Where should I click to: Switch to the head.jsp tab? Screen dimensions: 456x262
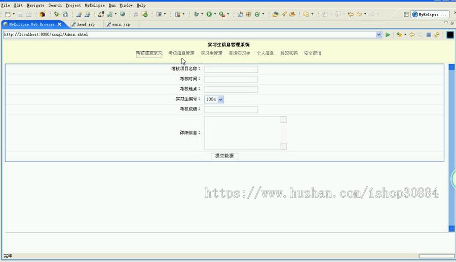(86, 24)
